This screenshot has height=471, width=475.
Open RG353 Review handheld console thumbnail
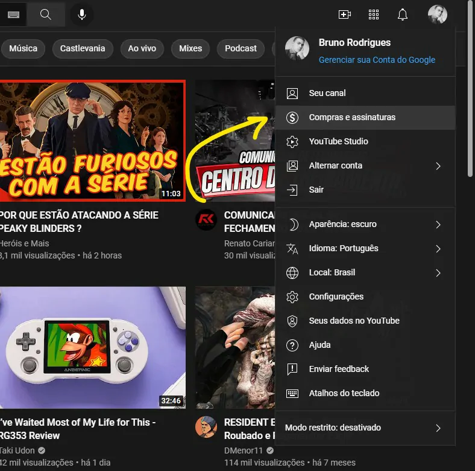click(92, 348)
